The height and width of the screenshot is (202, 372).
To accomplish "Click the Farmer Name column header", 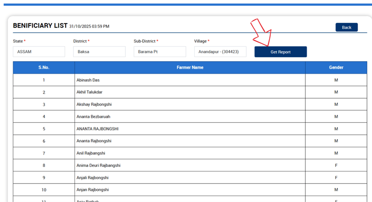I will 190,67.
